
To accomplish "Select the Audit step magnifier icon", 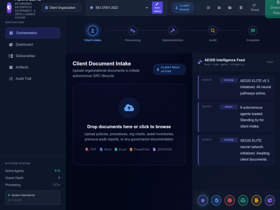I will coord(213,31).
